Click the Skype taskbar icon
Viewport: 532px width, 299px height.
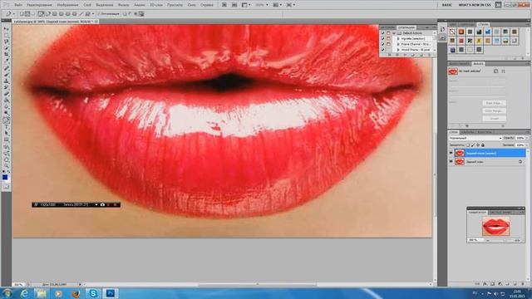pyautogui.click(x=93, y=293)
